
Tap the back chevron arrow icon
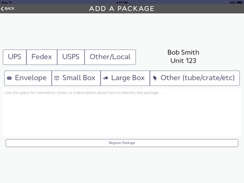click(x=2, y=9)
